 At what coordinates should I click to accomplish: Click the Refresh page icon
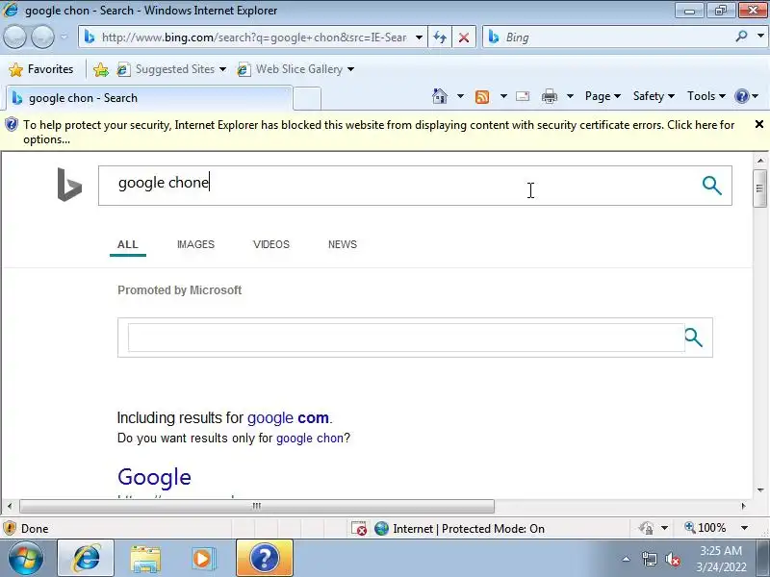(440, 38)
